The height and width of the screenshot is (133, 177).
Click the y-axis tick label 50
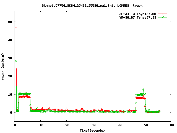(x=10, y=22)
